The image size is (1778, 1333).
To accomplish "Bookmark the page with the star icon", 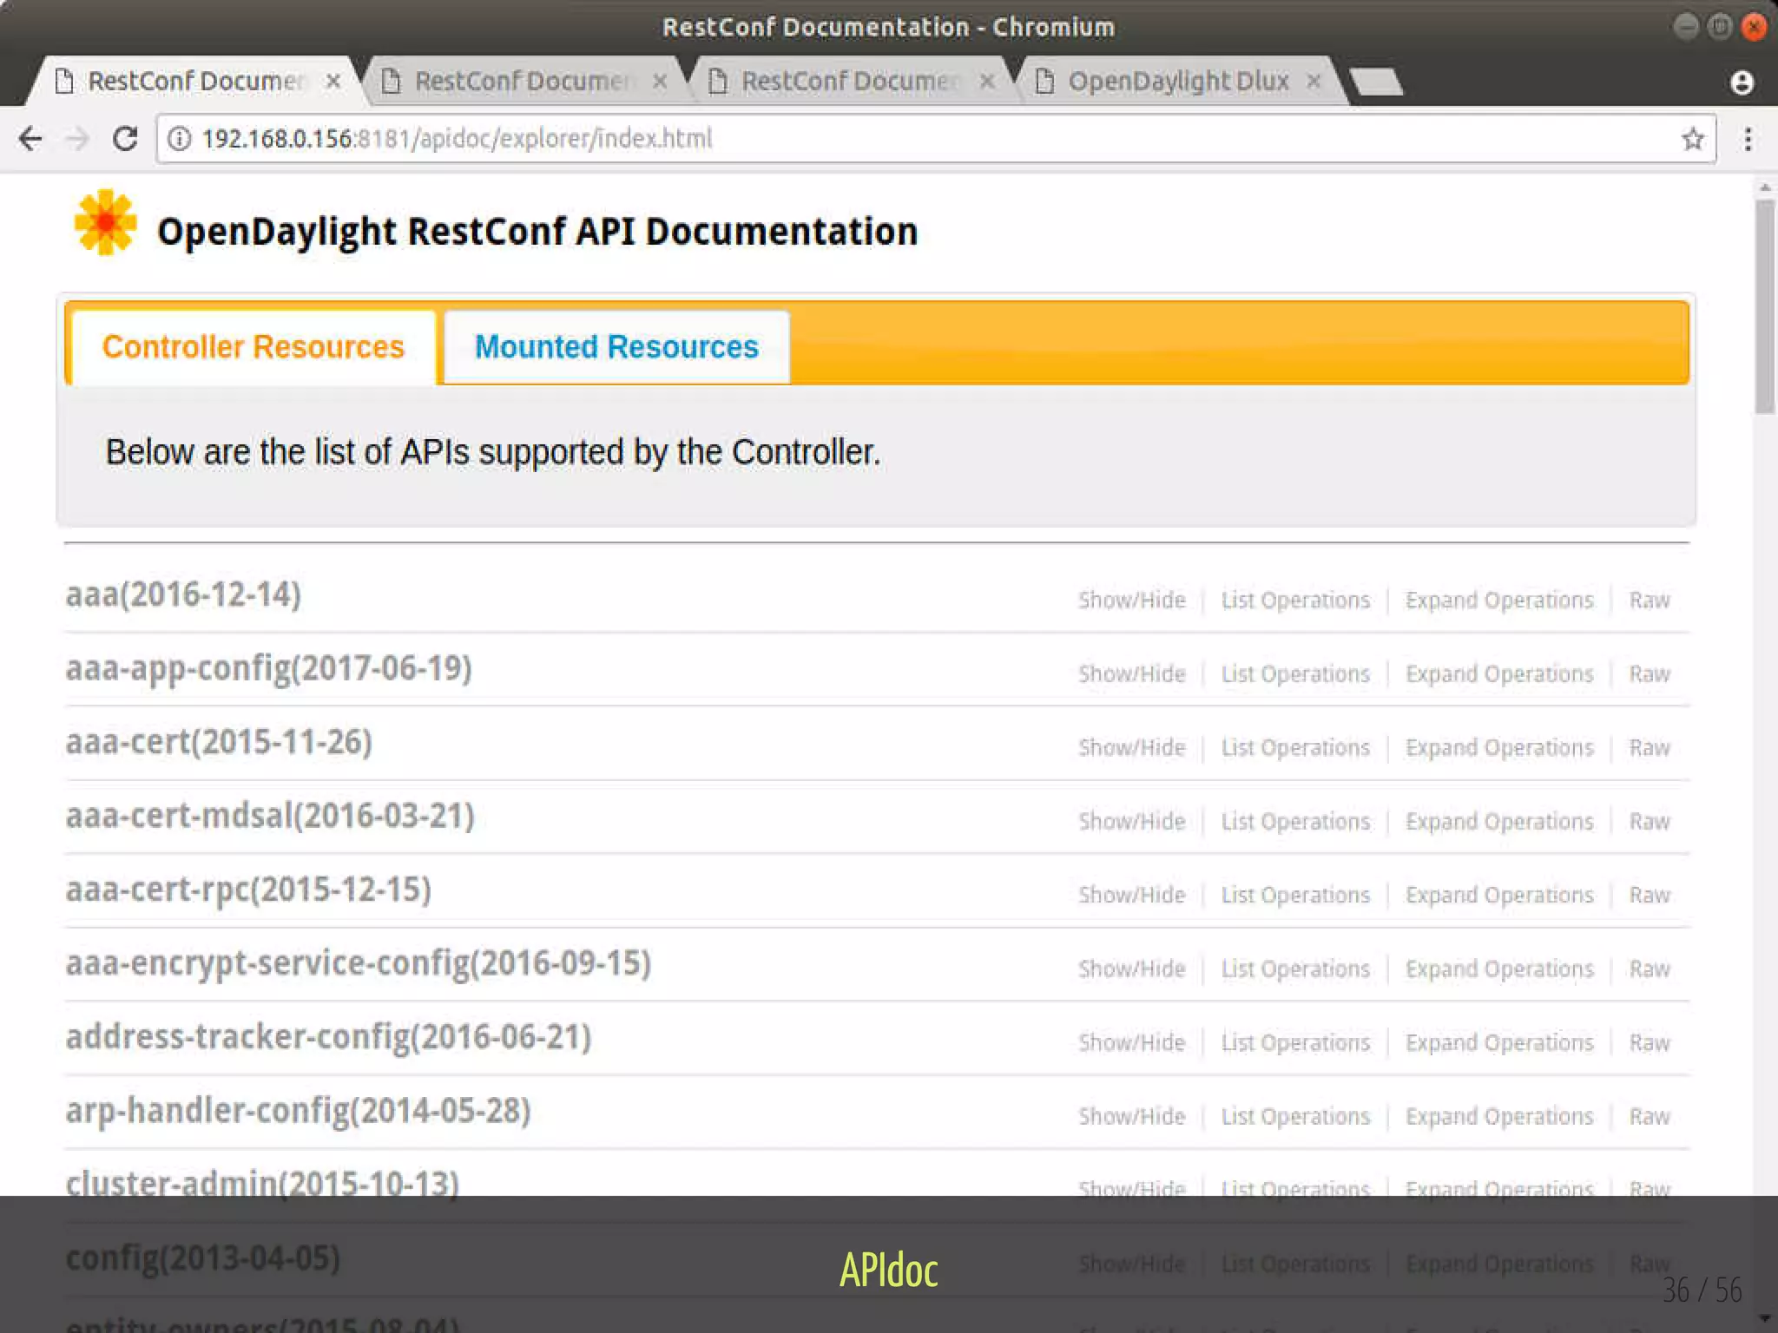I will [x=1692, y=139].
